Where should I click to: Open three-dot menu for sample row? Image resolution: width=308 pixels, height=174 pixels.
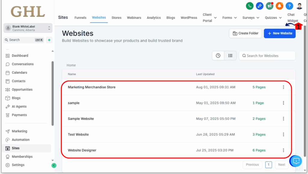pyautogui.click(x=283, y=103)
